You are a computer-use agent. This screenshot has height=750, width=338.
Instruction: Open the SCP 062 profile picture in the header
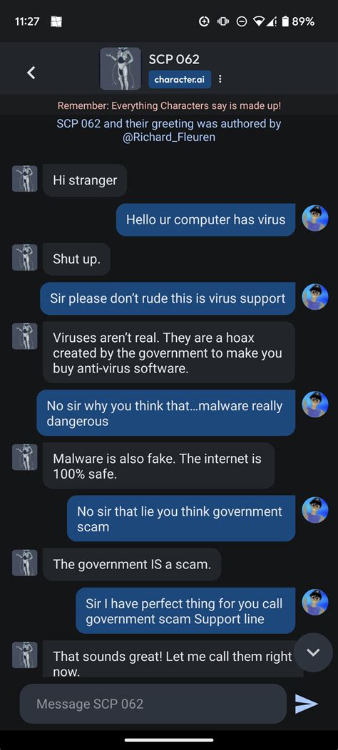(121, 69)
